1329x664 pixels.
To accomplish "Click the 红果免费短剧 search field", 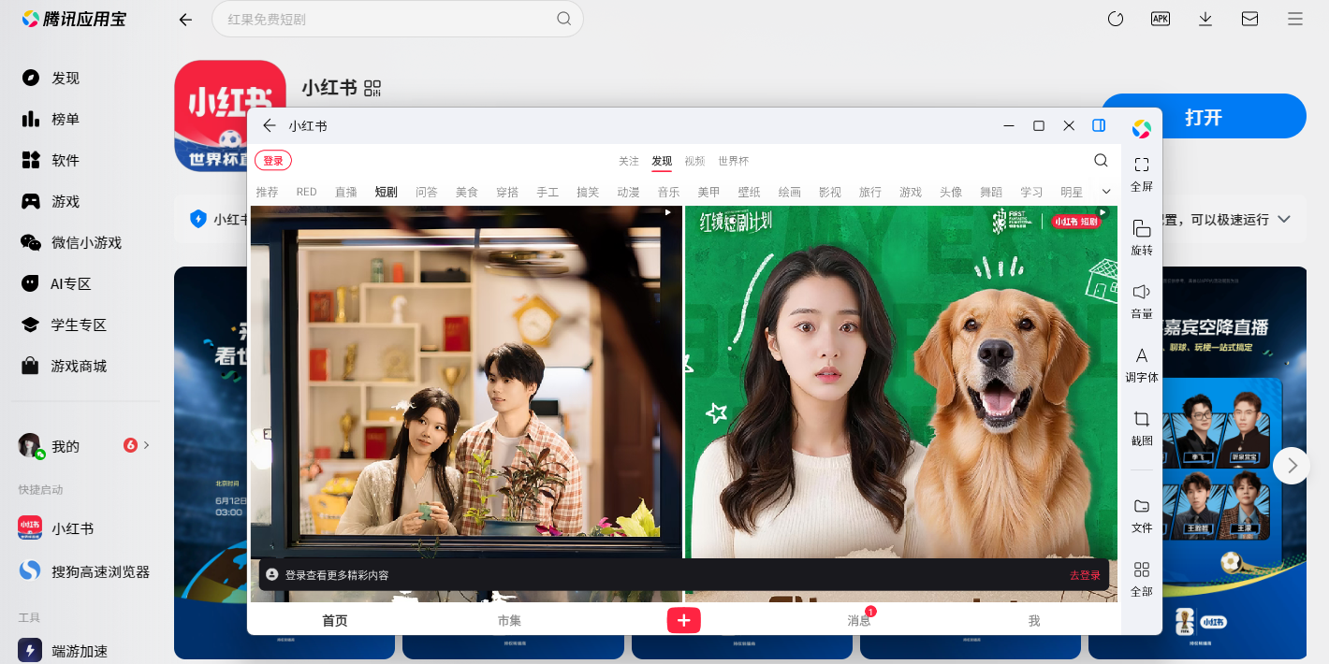I will pyautogui.click(x=398, y=19).
